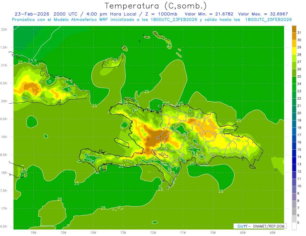Viewport: 306px width, 236px height.
Task: Click the legend value "28"
Action: point(299,54)
